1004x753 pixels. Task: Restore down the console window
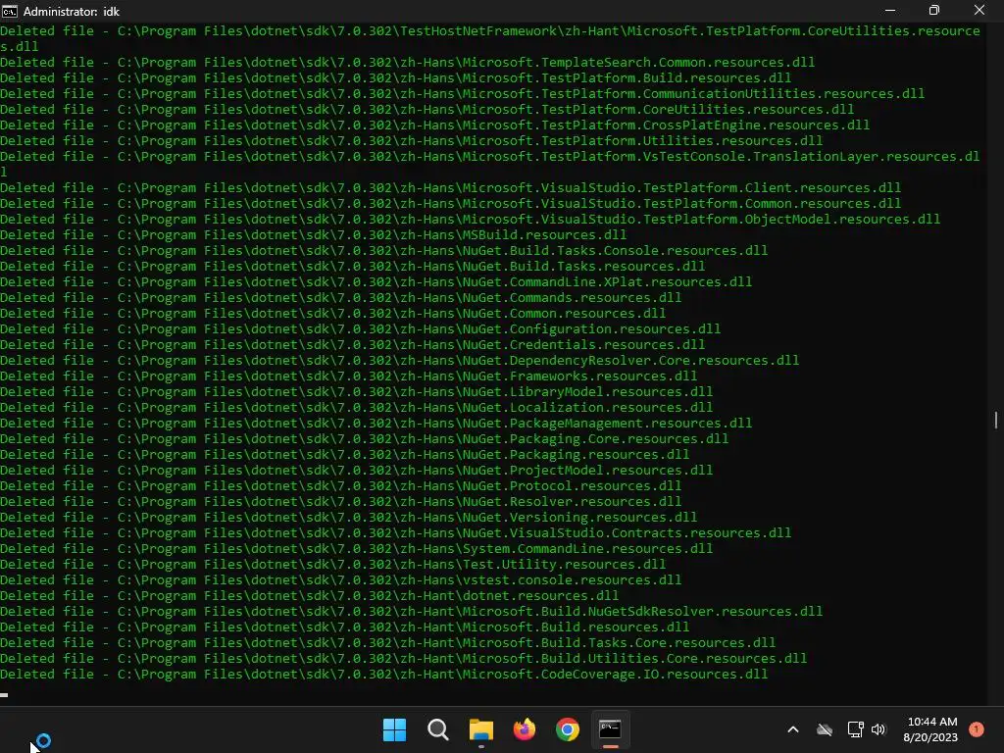(x=934, y=10)
